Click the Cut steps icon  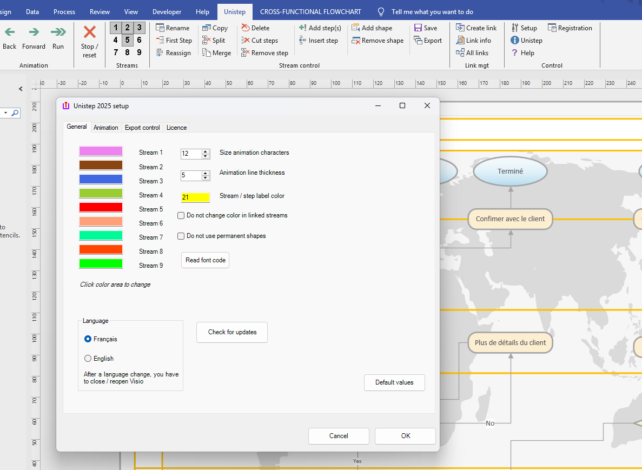pyautogui.click(x=246, y=41)
